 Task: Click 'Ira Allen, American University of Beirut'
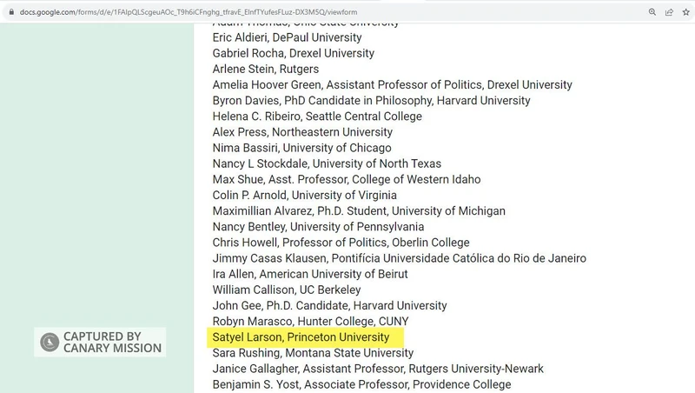point(310,274)
